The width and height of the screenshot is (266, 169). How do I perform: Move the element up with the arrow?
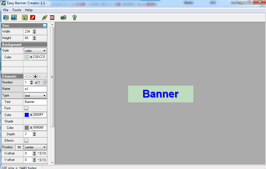pos(45,76)
